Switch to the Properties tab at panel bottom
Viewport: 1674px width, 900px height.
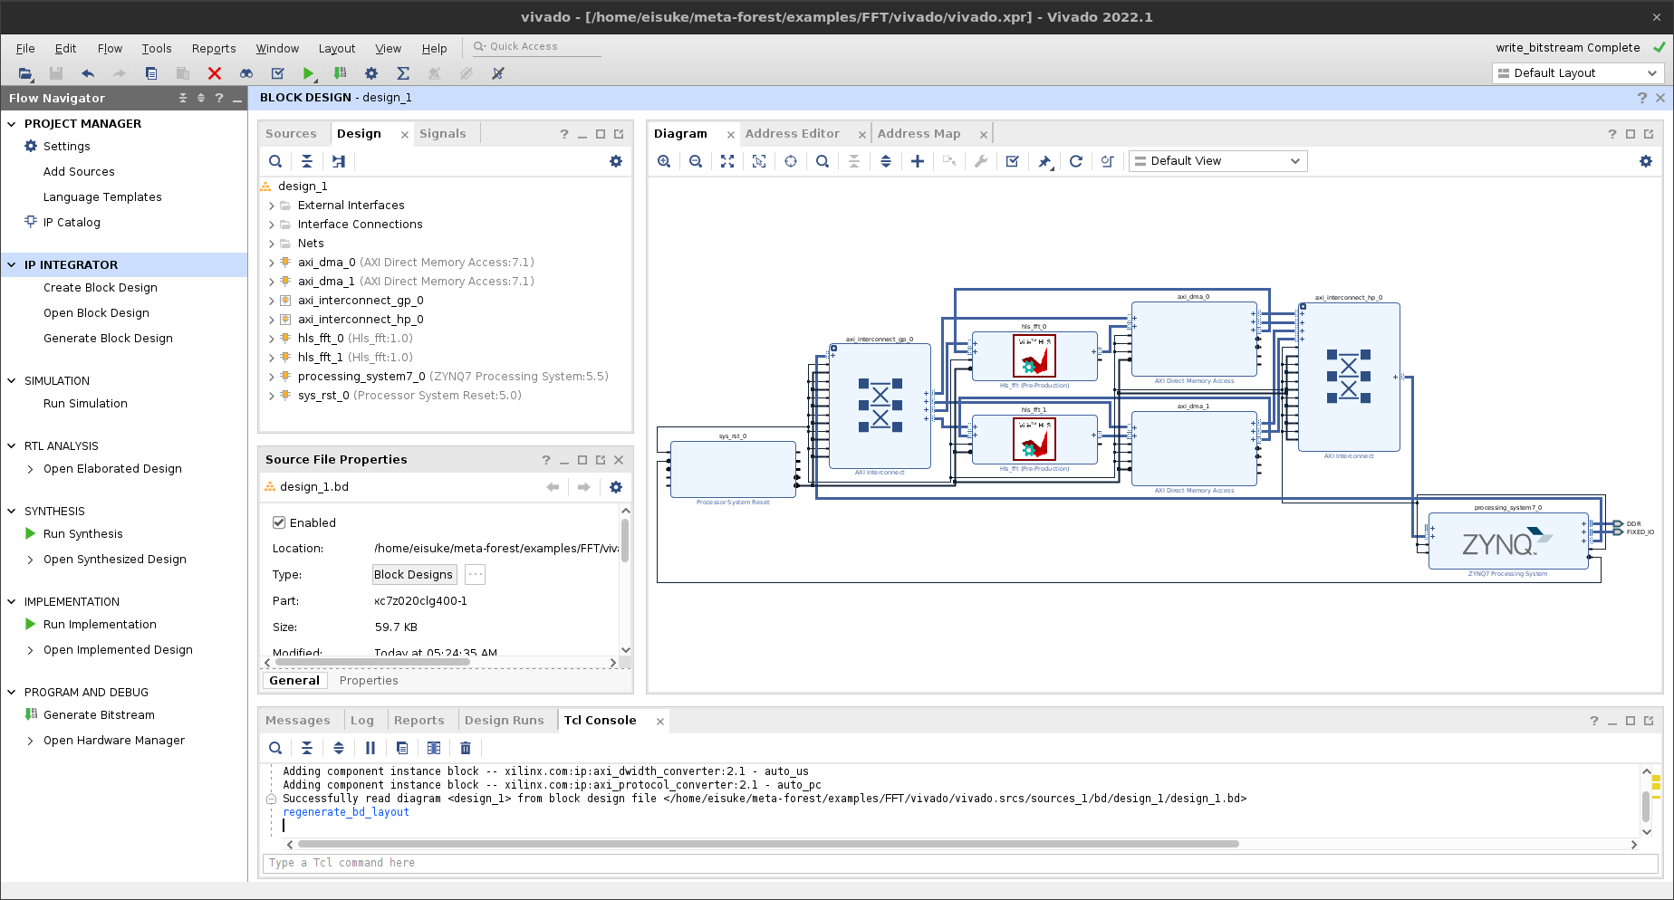(369, 681)
